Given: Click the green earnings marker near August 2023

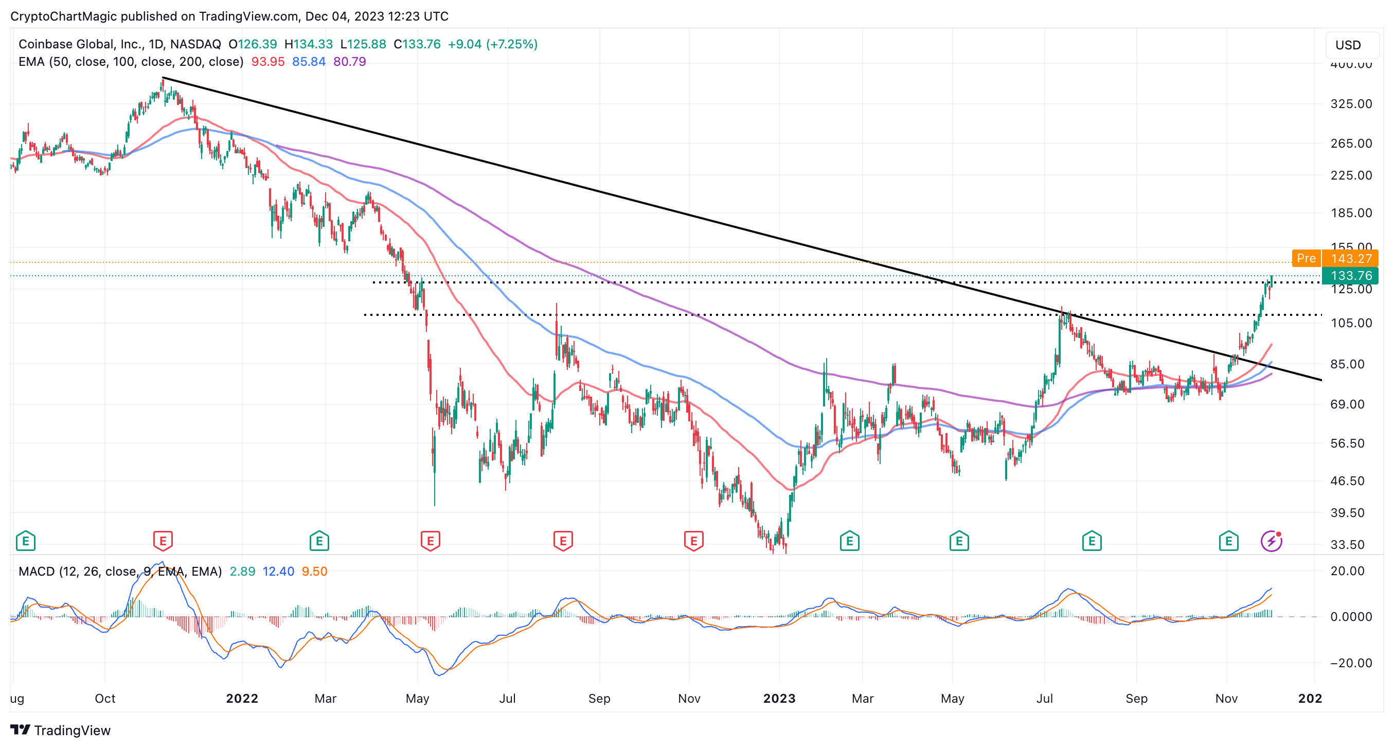Looking at the screenshot, I should point(1092,541).
